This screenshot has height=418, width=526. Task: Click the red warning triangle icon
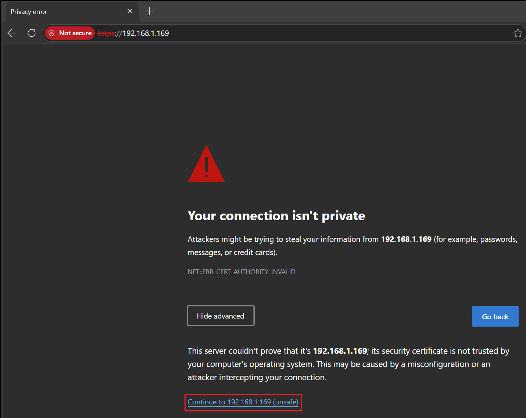click(x=206, y=164)
